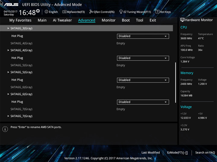The image size is (217, 162).
Task: Open the Monitor tab
Action: coord(108,20)
